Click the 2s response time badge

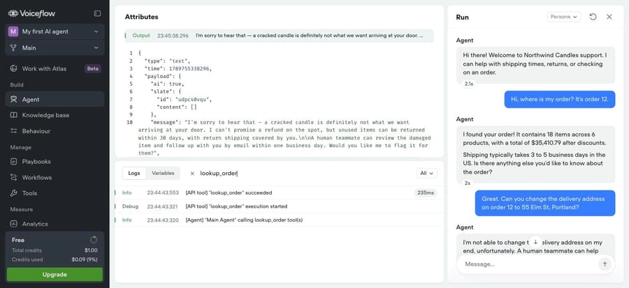pos(468,183)
